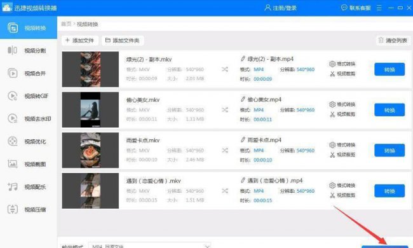Screen dimensions: 413x248
Task: Click 转换 button for 雨爱卡点.mkv
Action: [x=389, y=151]
